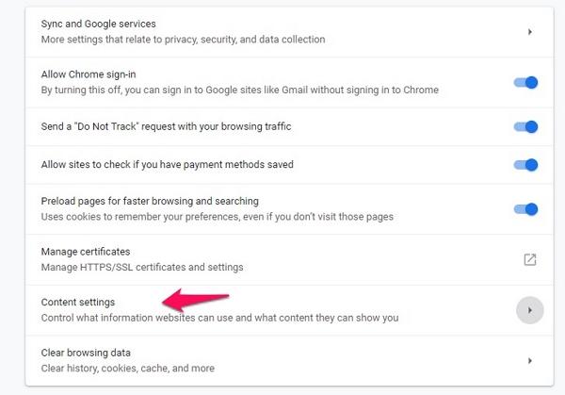The height and width of the screenshot is (395, 565).
Task: Select the Clear browsing data title
Action: pos(86,353)
